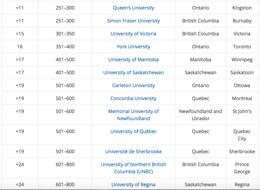Follow the University of Regina link

[x=133, y=184]
